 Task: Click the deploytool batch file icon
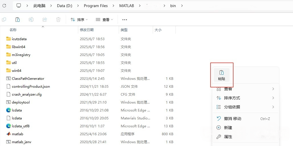click(9, 102)
